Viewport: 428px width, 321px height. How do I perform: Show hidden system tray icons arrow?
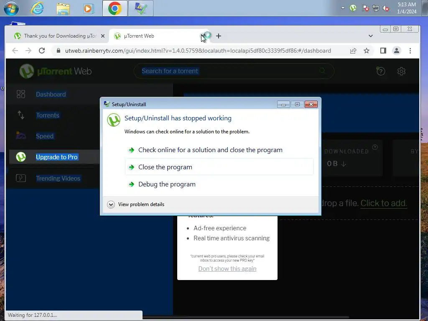343,8
